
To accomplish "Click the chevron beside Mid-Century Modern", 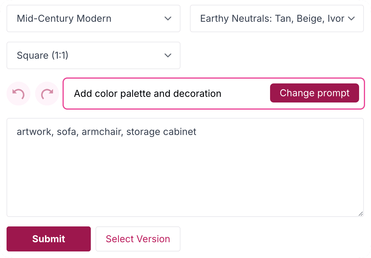I will (x=168, y=18).
